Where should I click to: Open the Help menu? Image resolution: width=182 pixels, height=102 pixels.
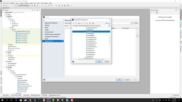(50, 3)
